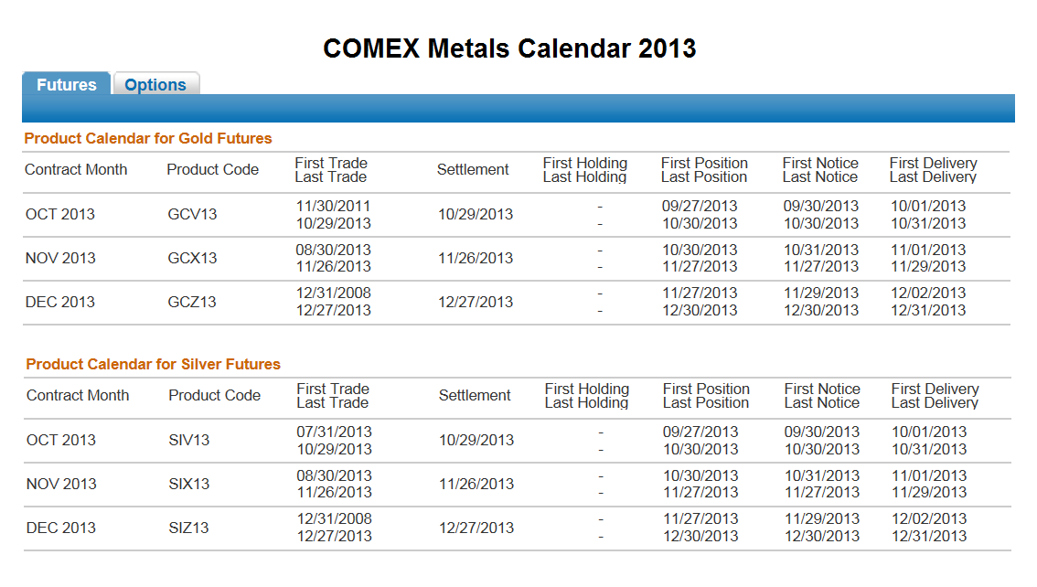Click Gold OCT 2013 contract month cell
This screenshot has height=587, width=1037.
click(60, 215)
